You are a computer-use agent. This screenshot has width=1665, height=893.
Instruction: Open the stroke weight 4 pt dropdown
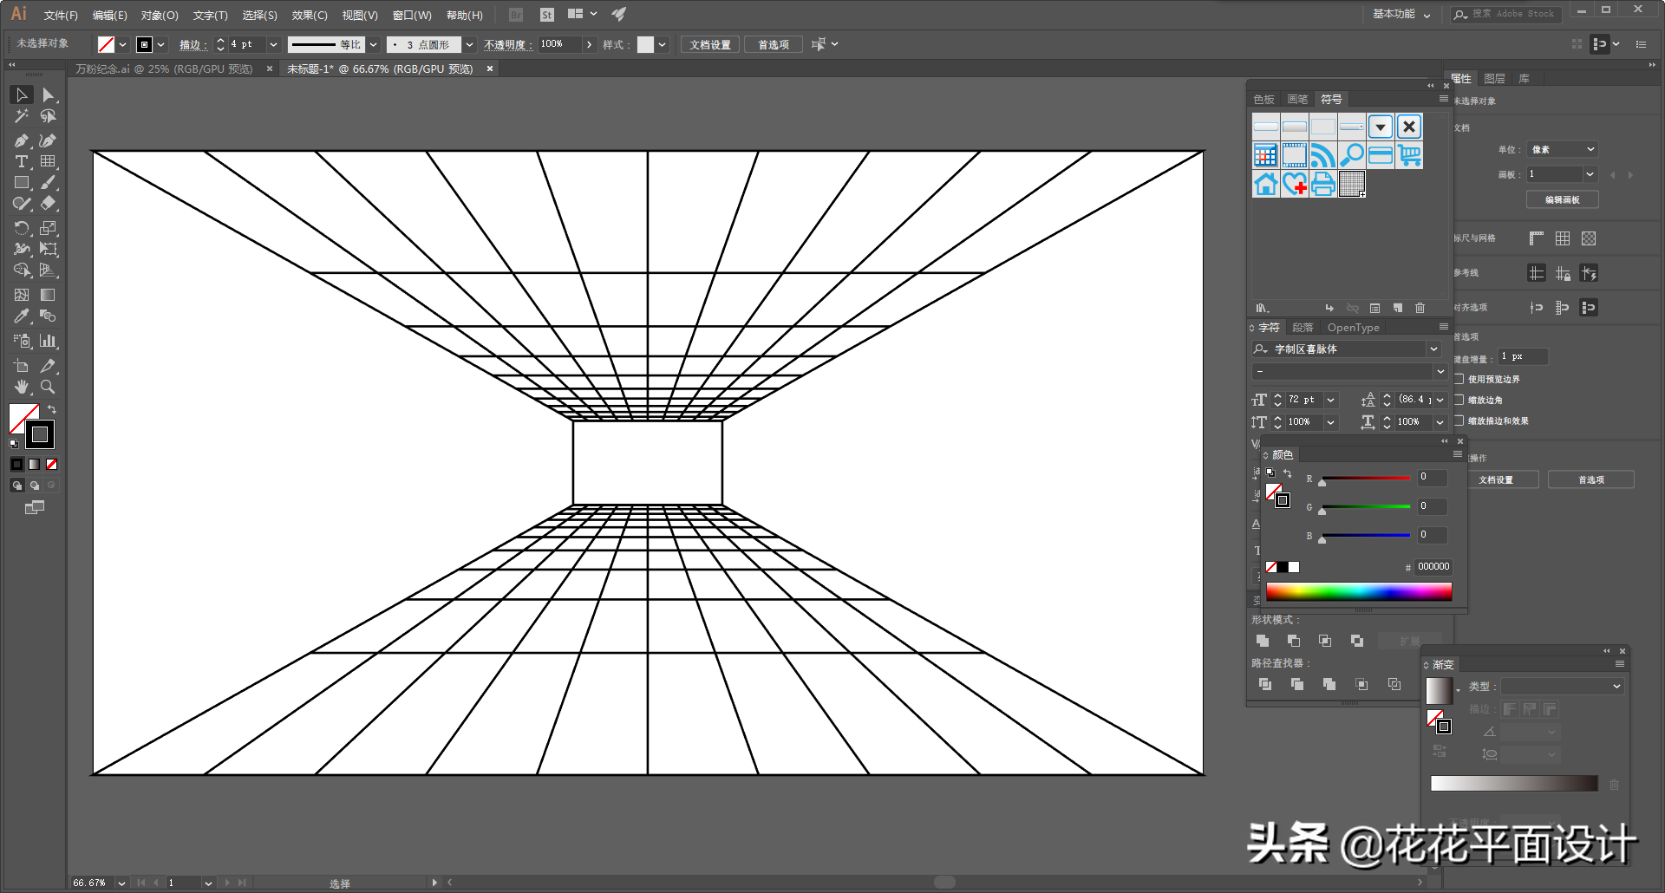[x=273, y=44]
